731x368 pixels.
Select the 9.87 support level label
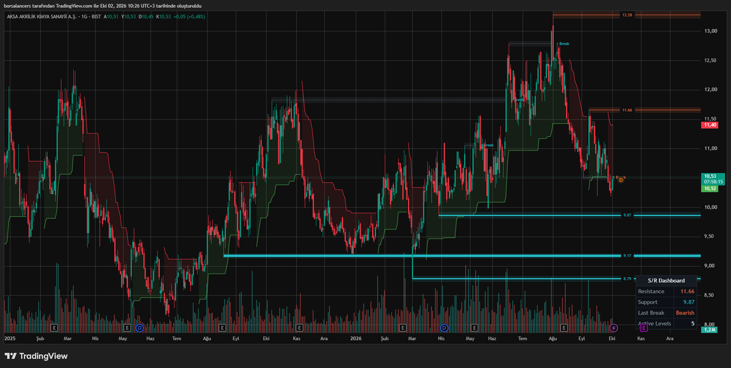click(627, 215)
